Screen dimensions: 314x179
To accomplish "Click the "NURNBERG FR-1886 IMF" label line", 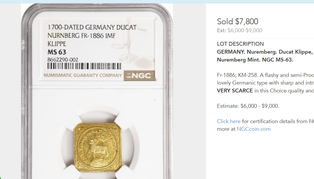I will pyautogui.click(x=81, y=36).
